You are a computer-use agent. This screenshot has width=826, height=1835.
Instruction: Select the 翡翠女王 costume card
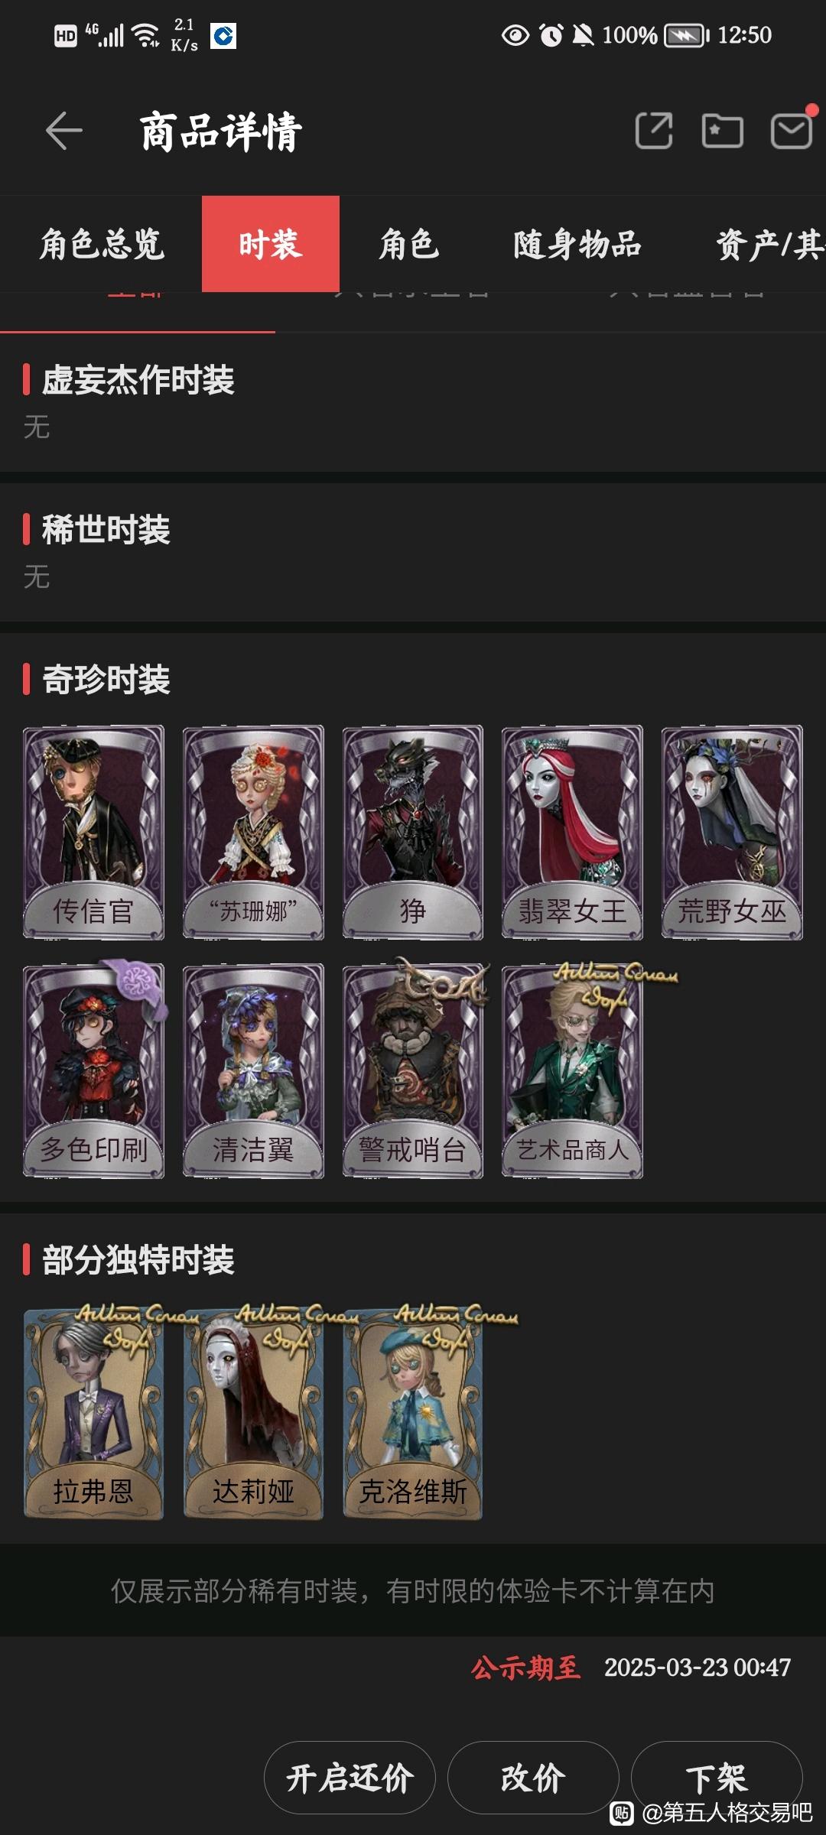572,832
